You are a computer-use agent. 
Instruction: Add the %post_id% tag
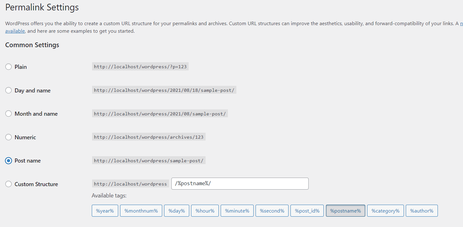(x=307, y=211)
